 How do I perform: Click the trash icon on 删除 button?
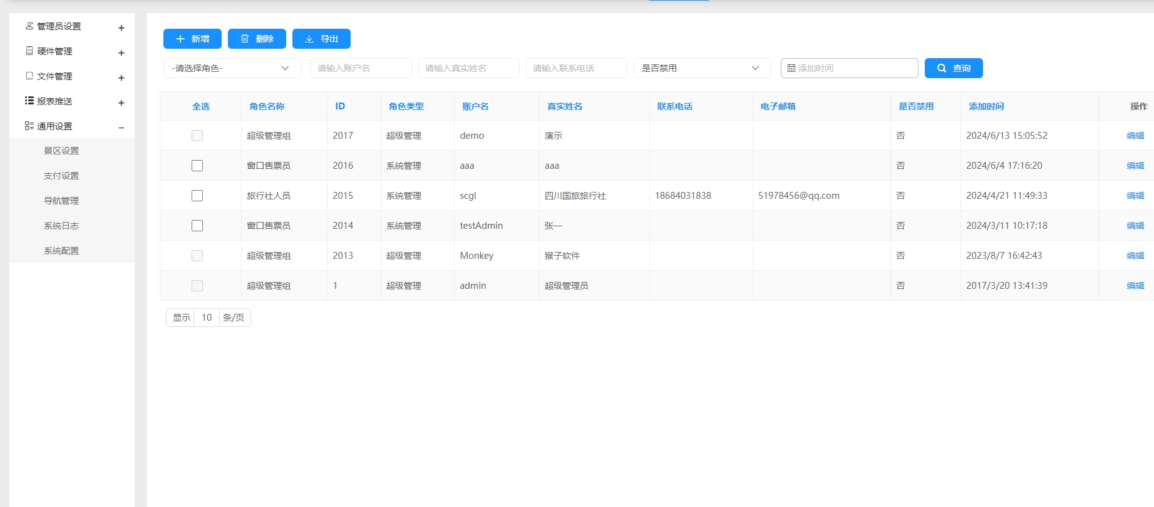coord(245,39)
